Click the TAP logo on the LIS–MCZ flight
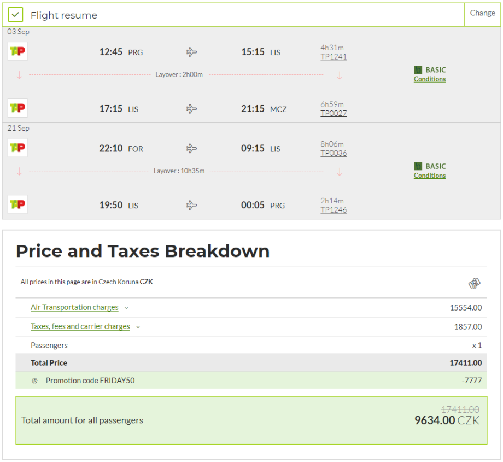 pos(17,108)
